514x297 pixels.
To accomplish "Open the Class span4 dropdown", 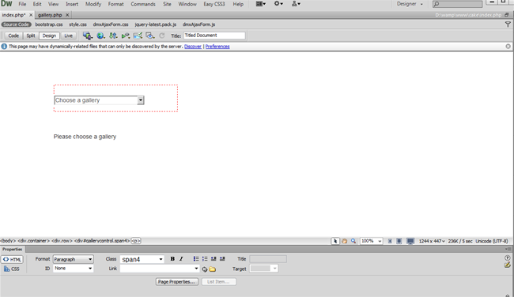I will coord(142,259).
